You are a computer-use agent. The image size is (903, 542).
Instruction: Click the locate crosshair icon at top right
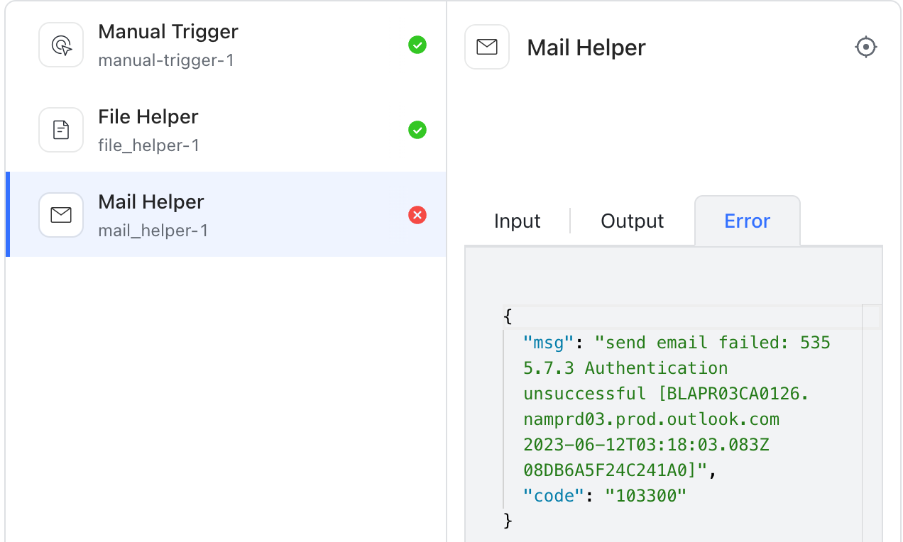[x=866, y=47]
